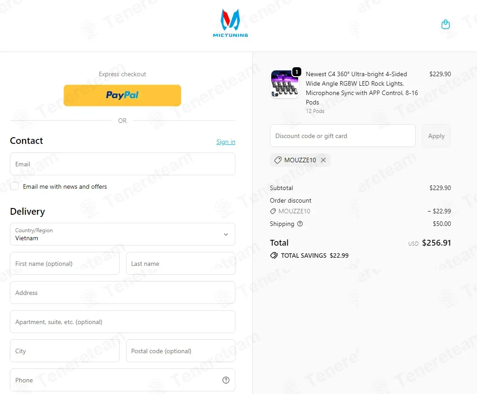Viewport: 477px width, 394px height.
Task: Focus the Email input field
Action: point(122,164)
